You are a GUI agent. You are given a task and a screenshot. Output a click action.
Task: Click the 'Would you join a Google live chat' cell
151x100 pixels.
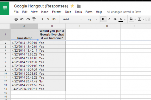(52, 34)
